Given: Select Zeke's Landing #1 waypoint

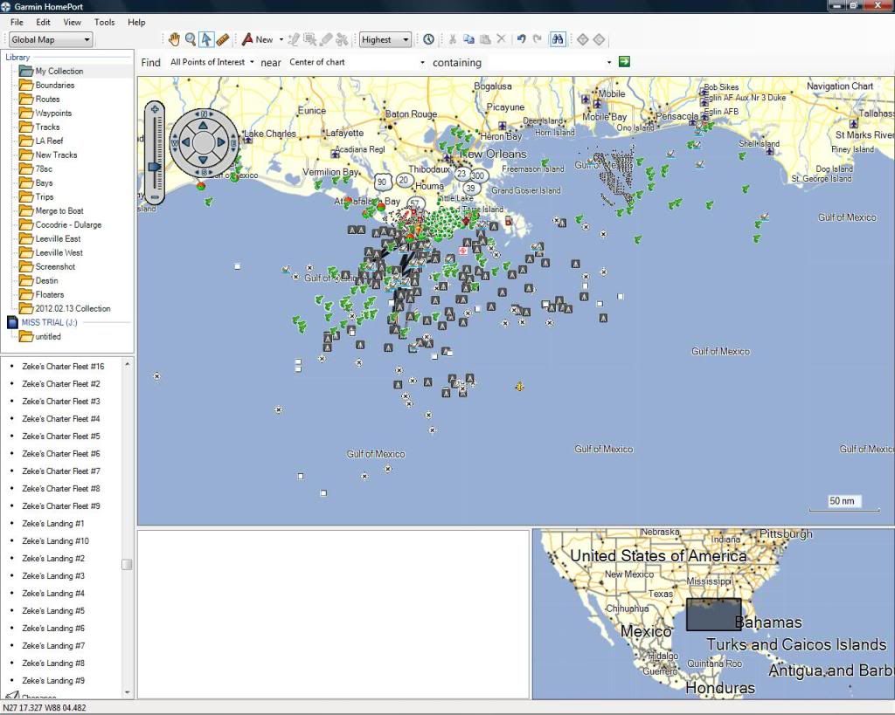Looking at the screenshot, I should (x=53, y=524).
